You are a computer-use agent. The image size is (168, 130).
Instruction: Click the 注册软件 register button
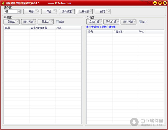click(85, 11)
